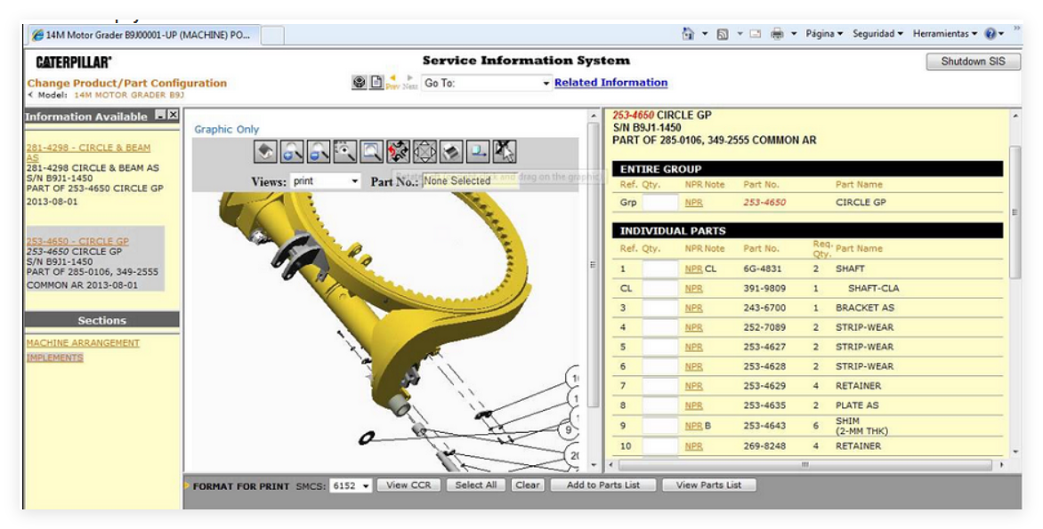Screen dimensions: 1043x529
Task: Activate the rotate graphic tool
Action: point(398,151)
